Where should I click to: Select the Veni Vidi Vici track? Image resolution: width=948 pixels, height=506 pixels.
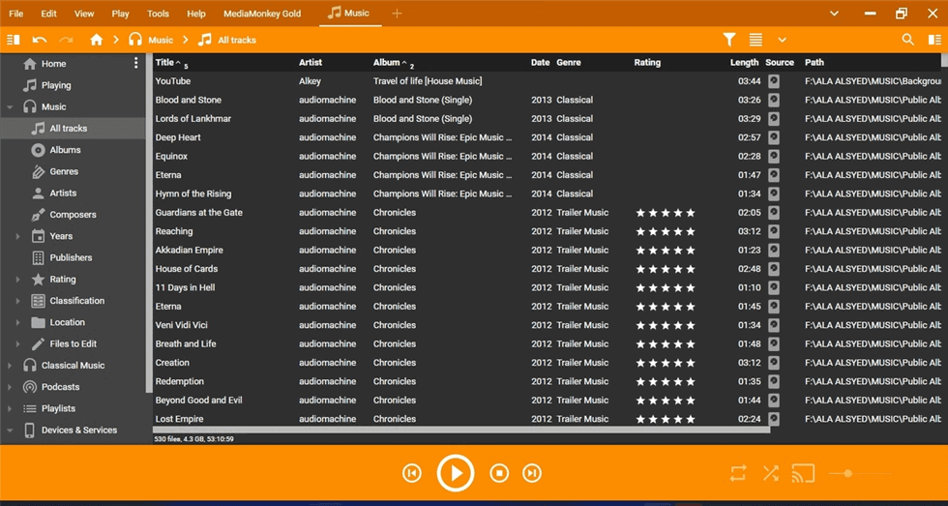(548, 325)
